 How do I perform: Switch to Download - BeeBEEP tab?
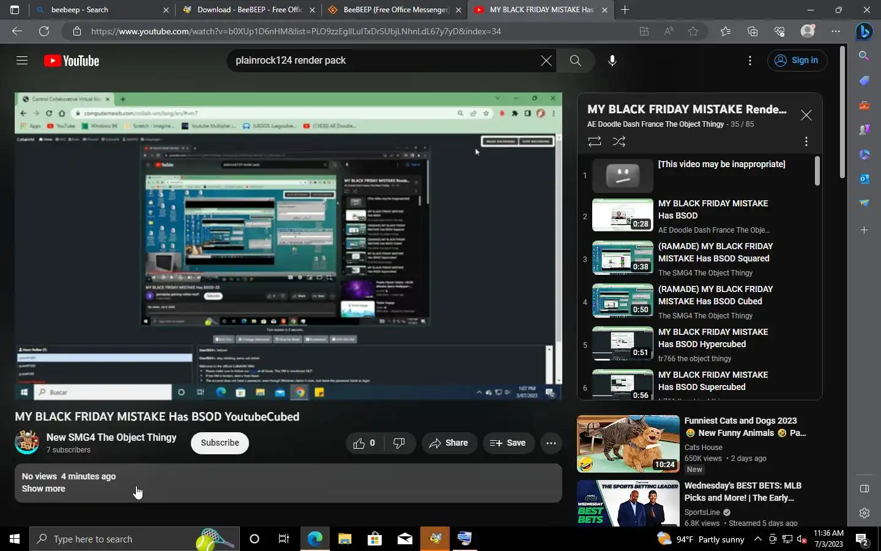tap(248, 10)
